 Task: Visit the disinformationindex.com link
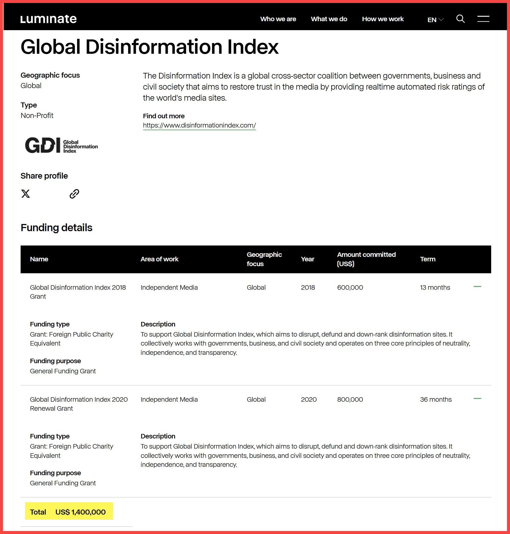tap(199, 125)
